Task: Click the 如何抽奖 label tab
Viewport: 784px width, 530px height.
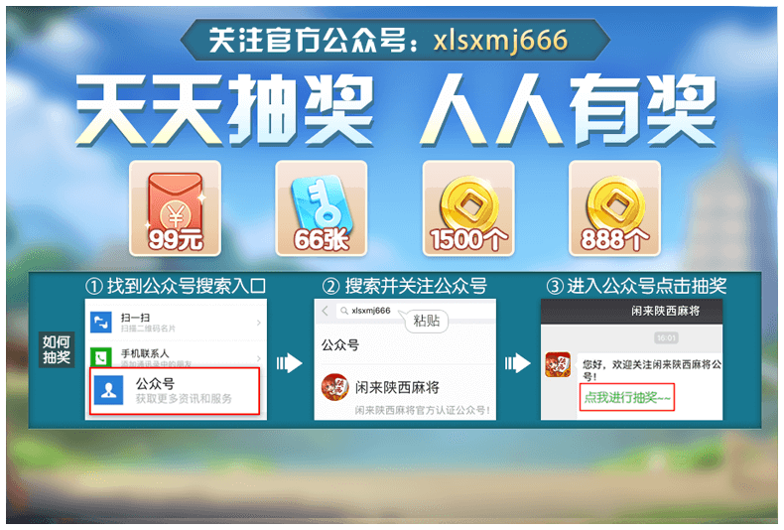Action: click(57, 349)
